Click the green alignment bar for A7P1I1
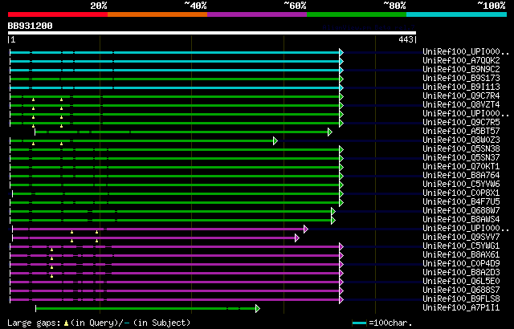The width and height of the screenshot is (514, 329). pyautogui.click(x=146, y=308)
